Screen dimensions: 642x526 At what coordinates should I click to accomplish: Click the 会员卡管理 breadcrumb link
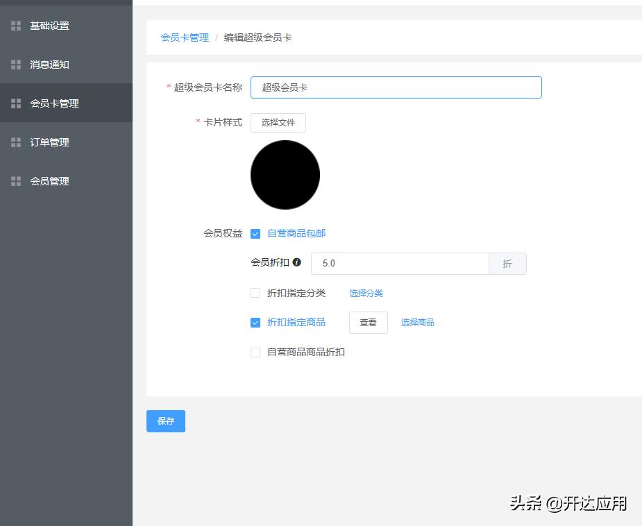tap(184, 38)
